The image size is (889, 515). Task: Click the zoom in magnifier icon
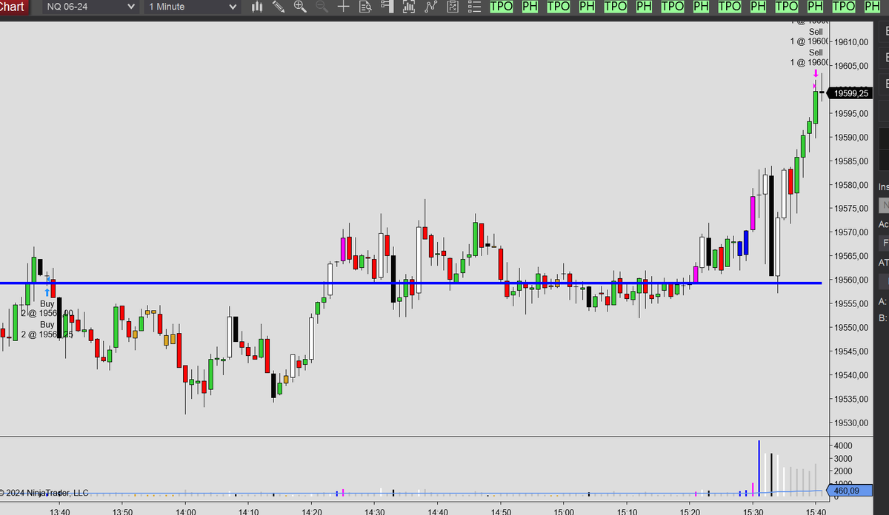coord(300,7)
